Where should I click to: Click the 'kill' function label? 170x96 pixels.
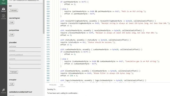coord(10,6)
